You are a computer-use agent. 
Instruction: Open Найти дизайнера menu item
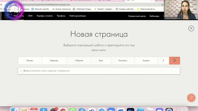coord(78,16)
